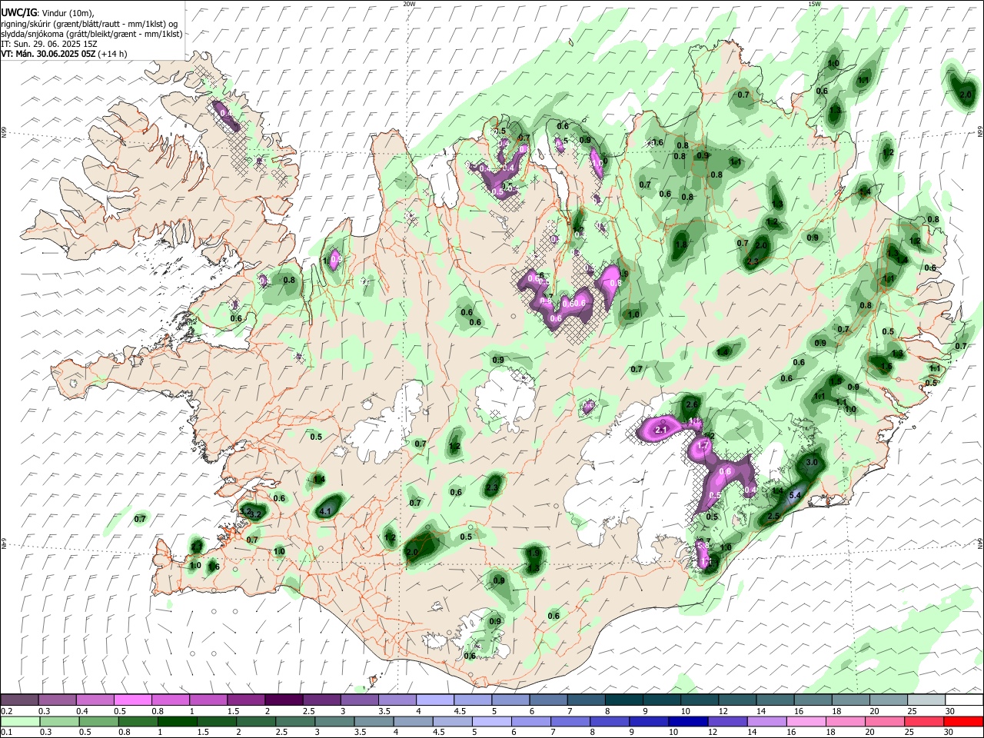Click the 2.6 precipitation value on the map
Image resolution: width=984 pixels, height=738 pixels.
coord(691,405)
